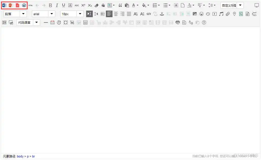The height and width of the screenshot is (160, 261).
Task: Toggle underline formatting
Action: pos(63,5)
